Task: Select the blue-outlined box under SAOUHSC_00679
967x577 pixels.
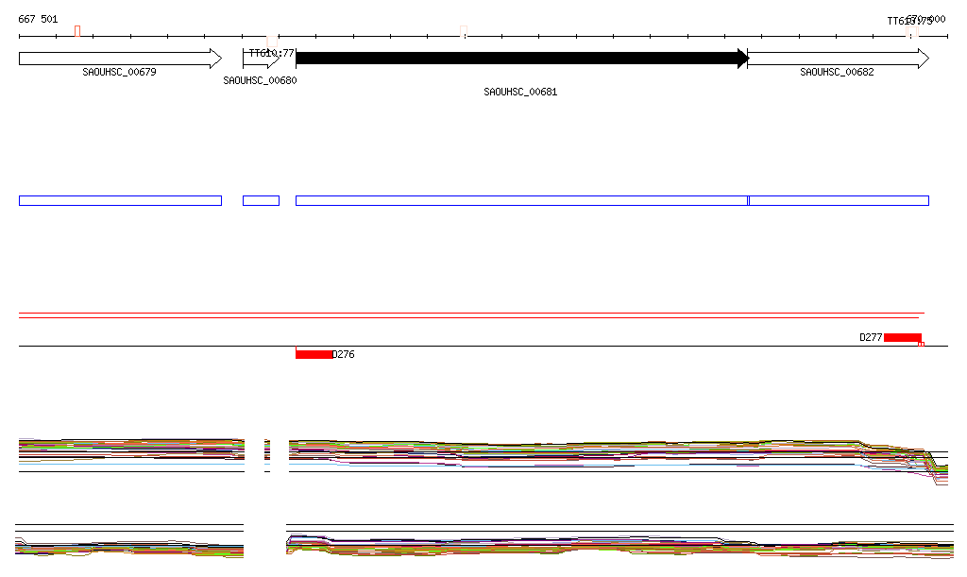Action: click(x=120, y=200)
